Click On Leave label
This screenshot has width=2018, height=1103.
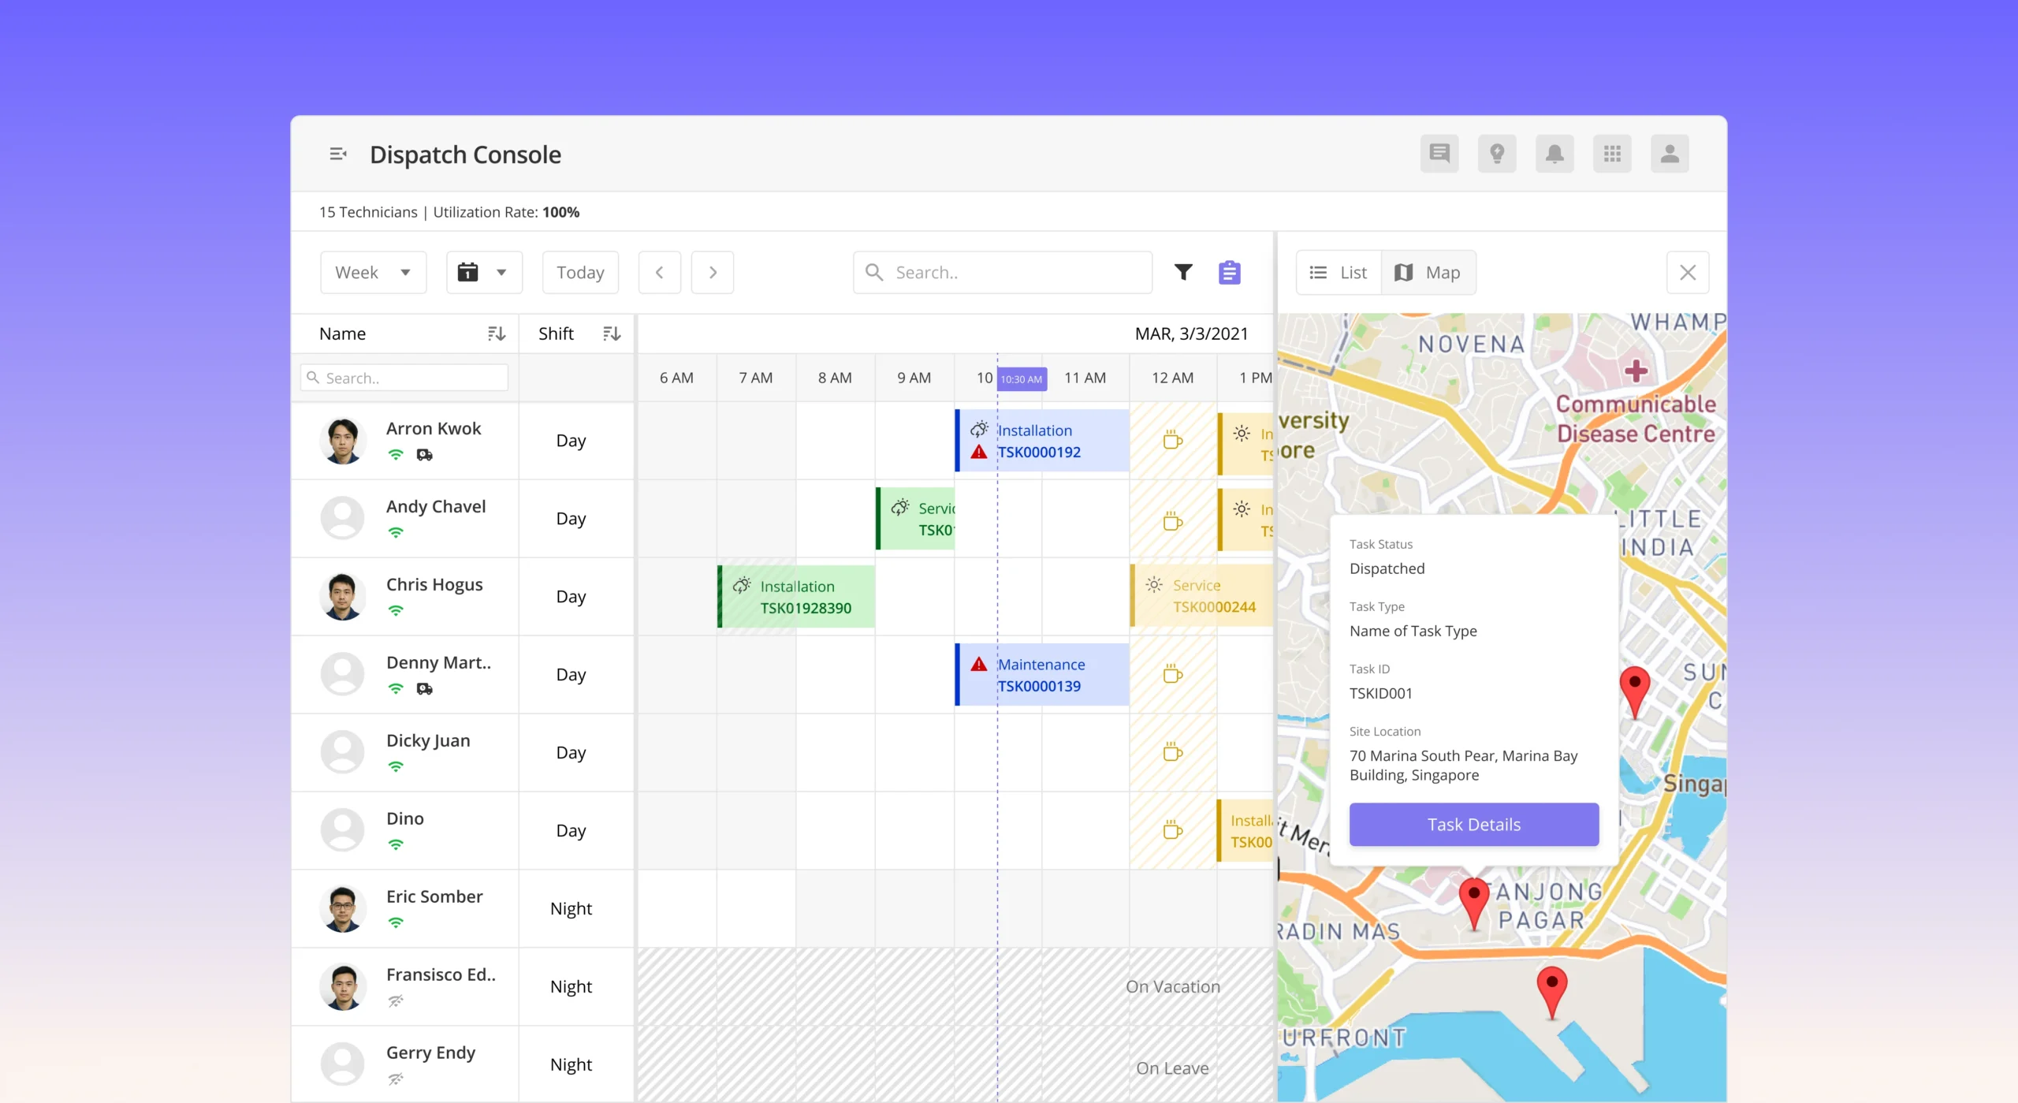coord(1172,1068)
